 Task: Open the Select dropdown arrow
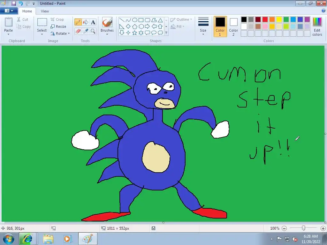[x=42, y=34]
